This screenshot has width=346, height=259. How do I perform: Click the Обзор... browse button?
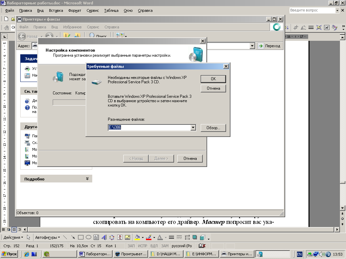[x=213, y=128]
